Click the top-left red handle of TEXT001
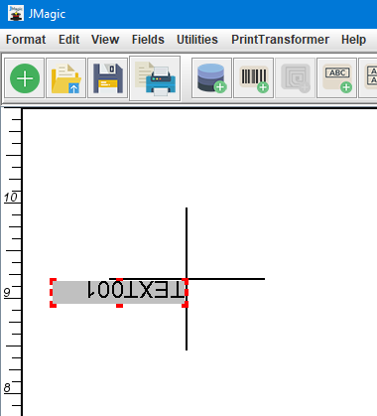377x416 pixels. coord(53,281)
